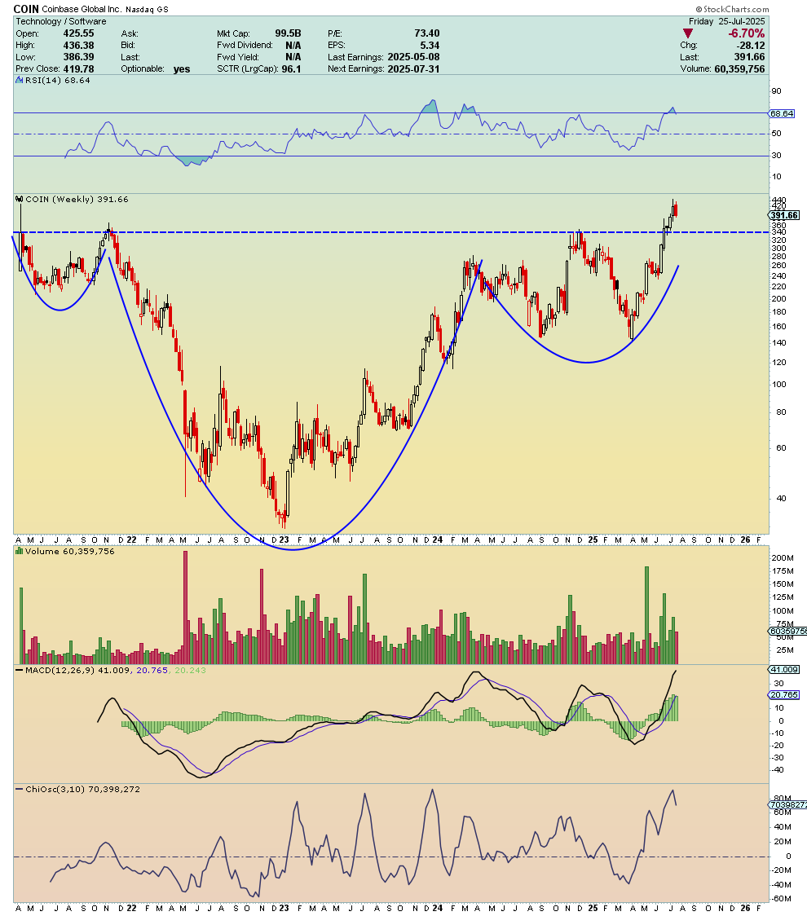Viewport: 807px width, 916px height.
Task: Click the EPS value 5.34
Action: tap(430, 45)
